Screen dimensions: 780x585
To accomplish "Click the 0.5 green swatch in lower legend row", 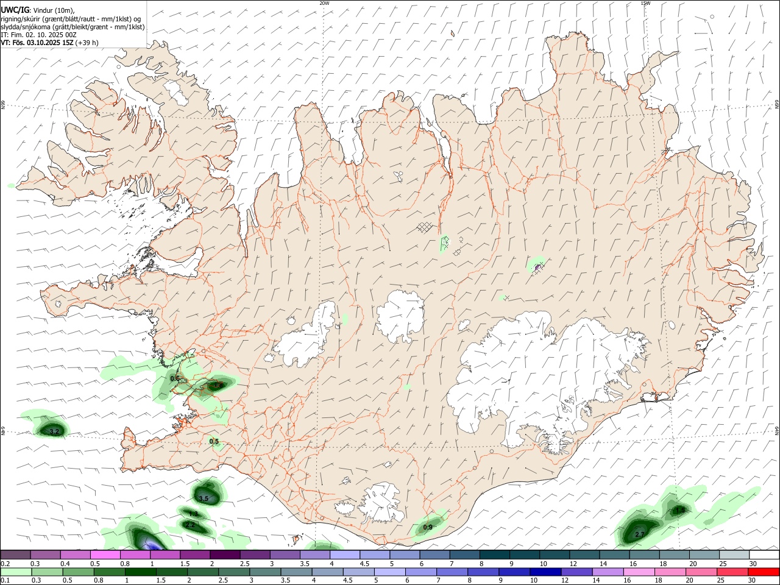I will tap(79, 572).
